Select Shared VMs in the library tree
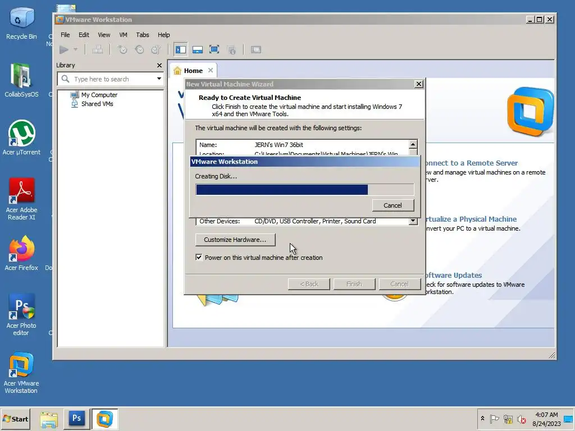The image size is (575, 431). [92, 104]
